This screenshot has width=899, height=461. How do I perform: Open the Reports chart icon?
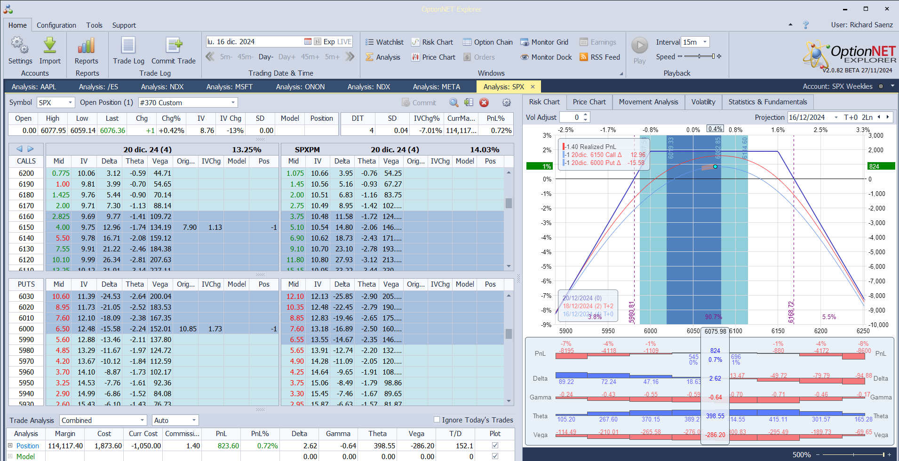coord(87,46)
